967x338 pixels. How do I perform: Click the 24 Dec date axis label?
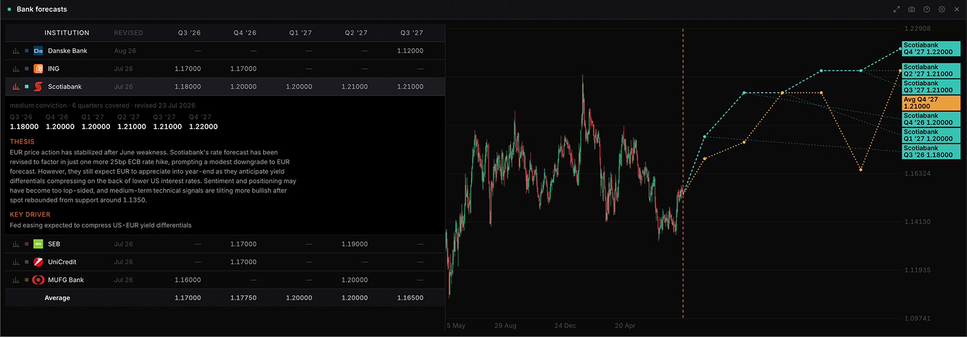pos(565,326)
